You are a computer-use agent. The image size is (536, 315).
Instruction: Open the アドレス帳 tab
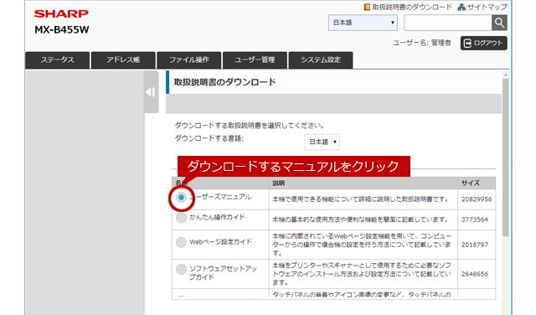(x=123, y=60)
